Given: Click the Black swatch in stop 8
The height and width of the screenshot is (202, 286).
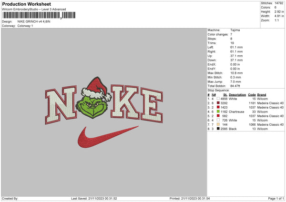Looking at the screenshot, I should click(218, 129).
